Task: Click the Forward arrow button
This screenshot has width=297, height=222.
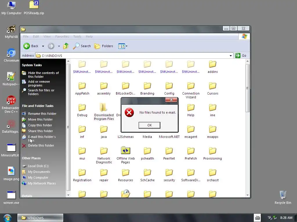Action: coord(51,46)
